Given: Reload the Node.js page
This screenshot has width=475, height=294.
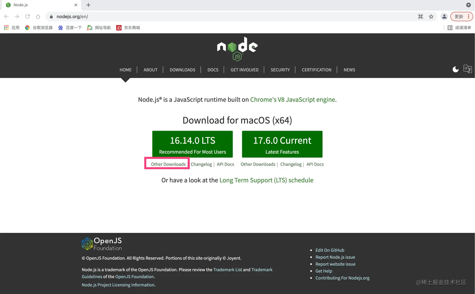Looking at the screenshot, I should 28,17.
